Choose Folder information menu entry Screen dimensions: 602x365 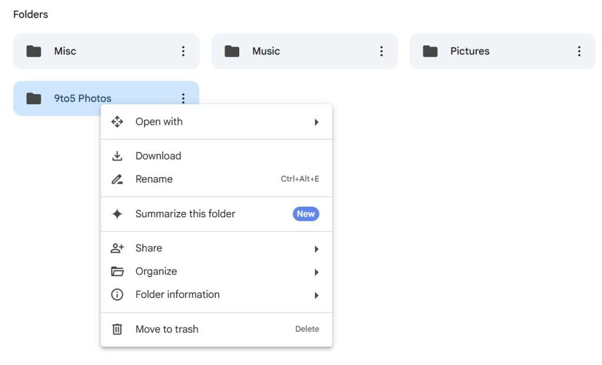[x=216, y=294]
